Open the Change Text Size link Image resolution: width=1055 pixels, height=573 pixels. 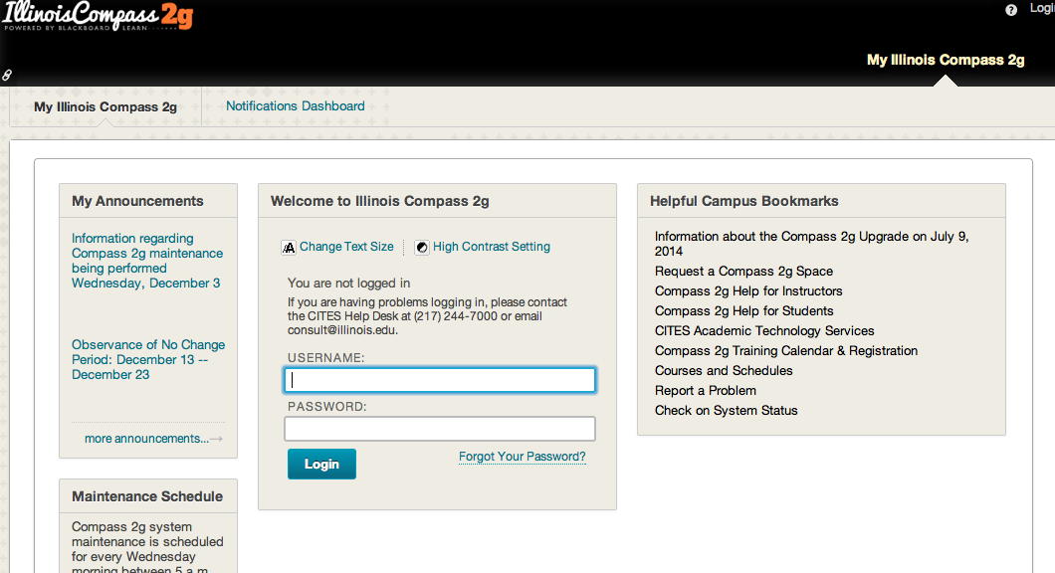[x=346, y=247]
